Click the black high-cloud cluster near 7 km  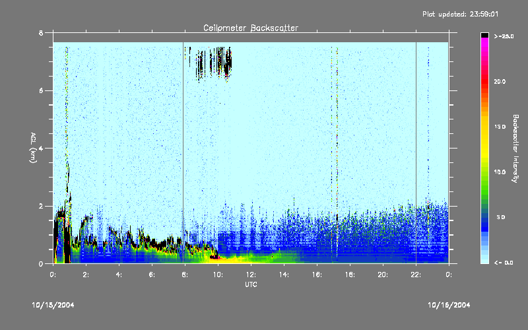click(214, 64)
